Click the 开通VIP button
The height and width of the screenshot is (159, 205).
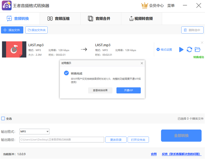coord(128,90)
